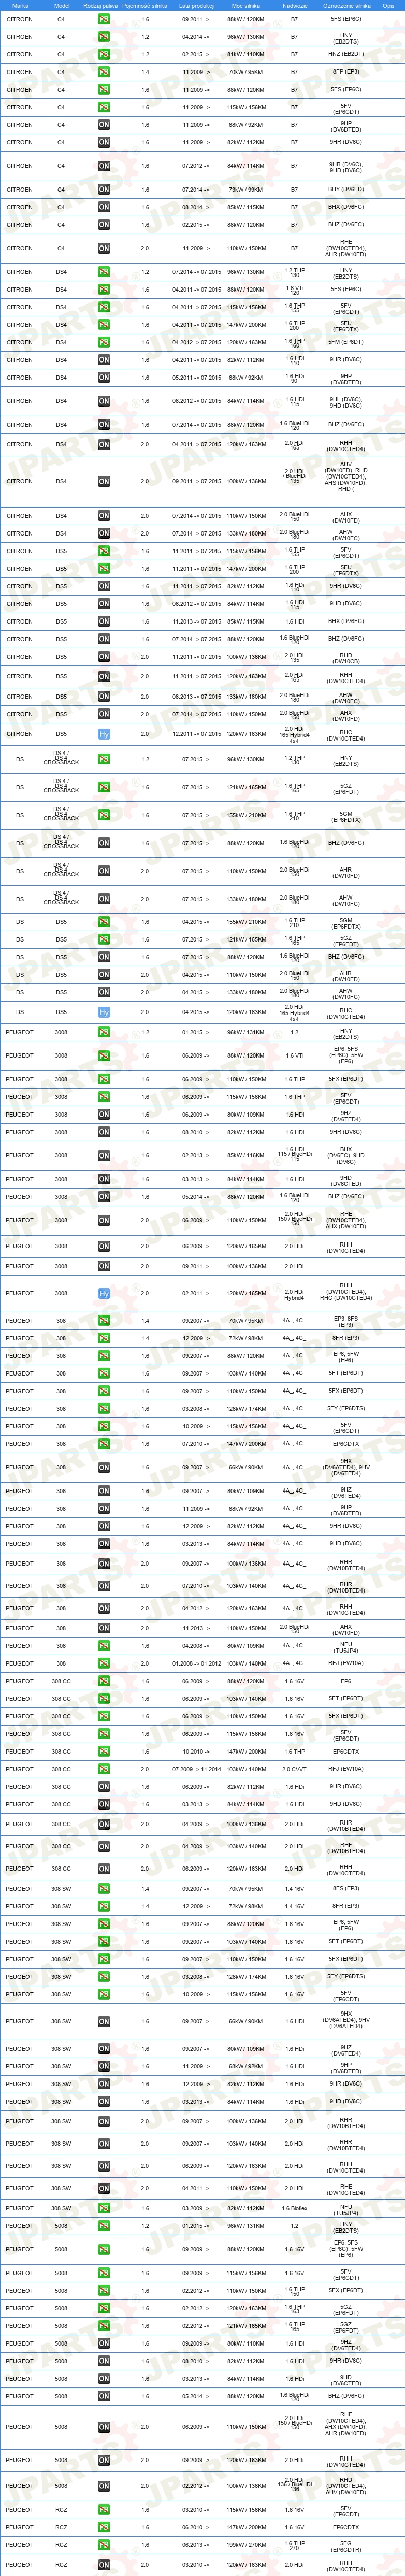This screenshot has height=2576, width=405.
Task: Click 5FM (EP6DT) engine code in DS4 row
Action: (346, 342)
